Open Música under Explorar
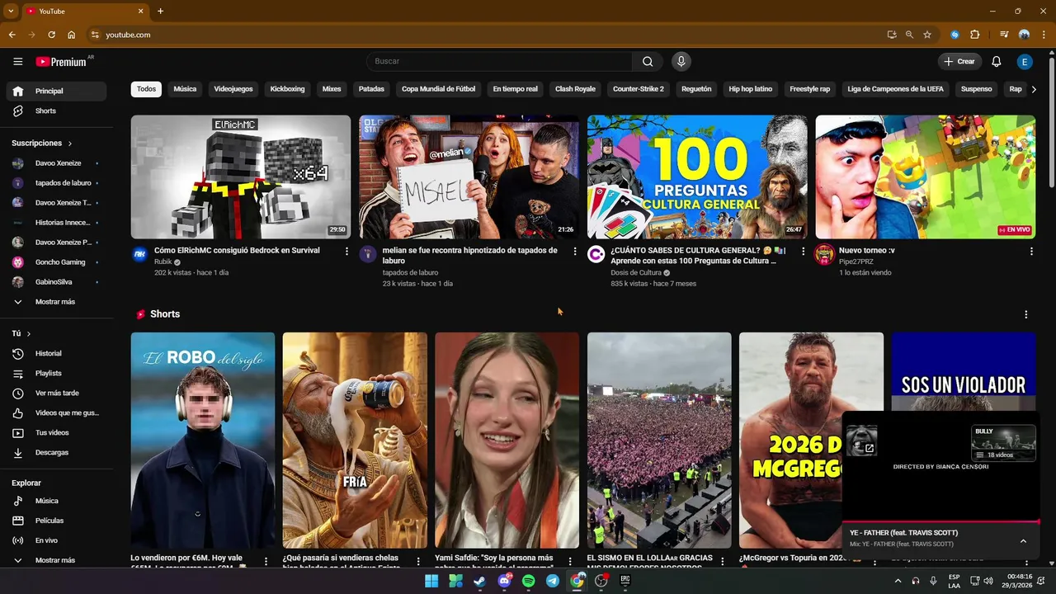The height and width of the screenshot is (594, 1056). coord(55,501)
